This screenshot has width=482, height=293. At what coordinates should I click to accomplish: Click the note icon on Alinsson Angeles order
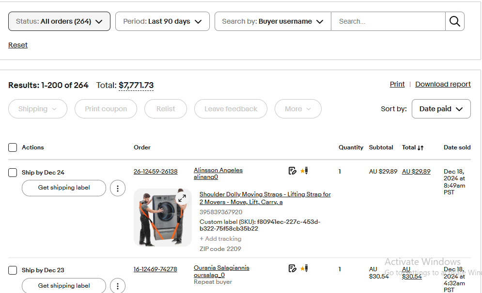point(292,171)
